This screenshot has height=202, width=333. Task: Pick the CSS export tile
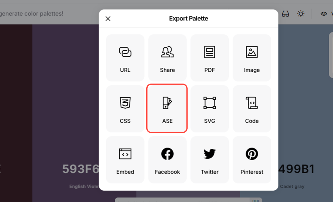pos(125,109)
